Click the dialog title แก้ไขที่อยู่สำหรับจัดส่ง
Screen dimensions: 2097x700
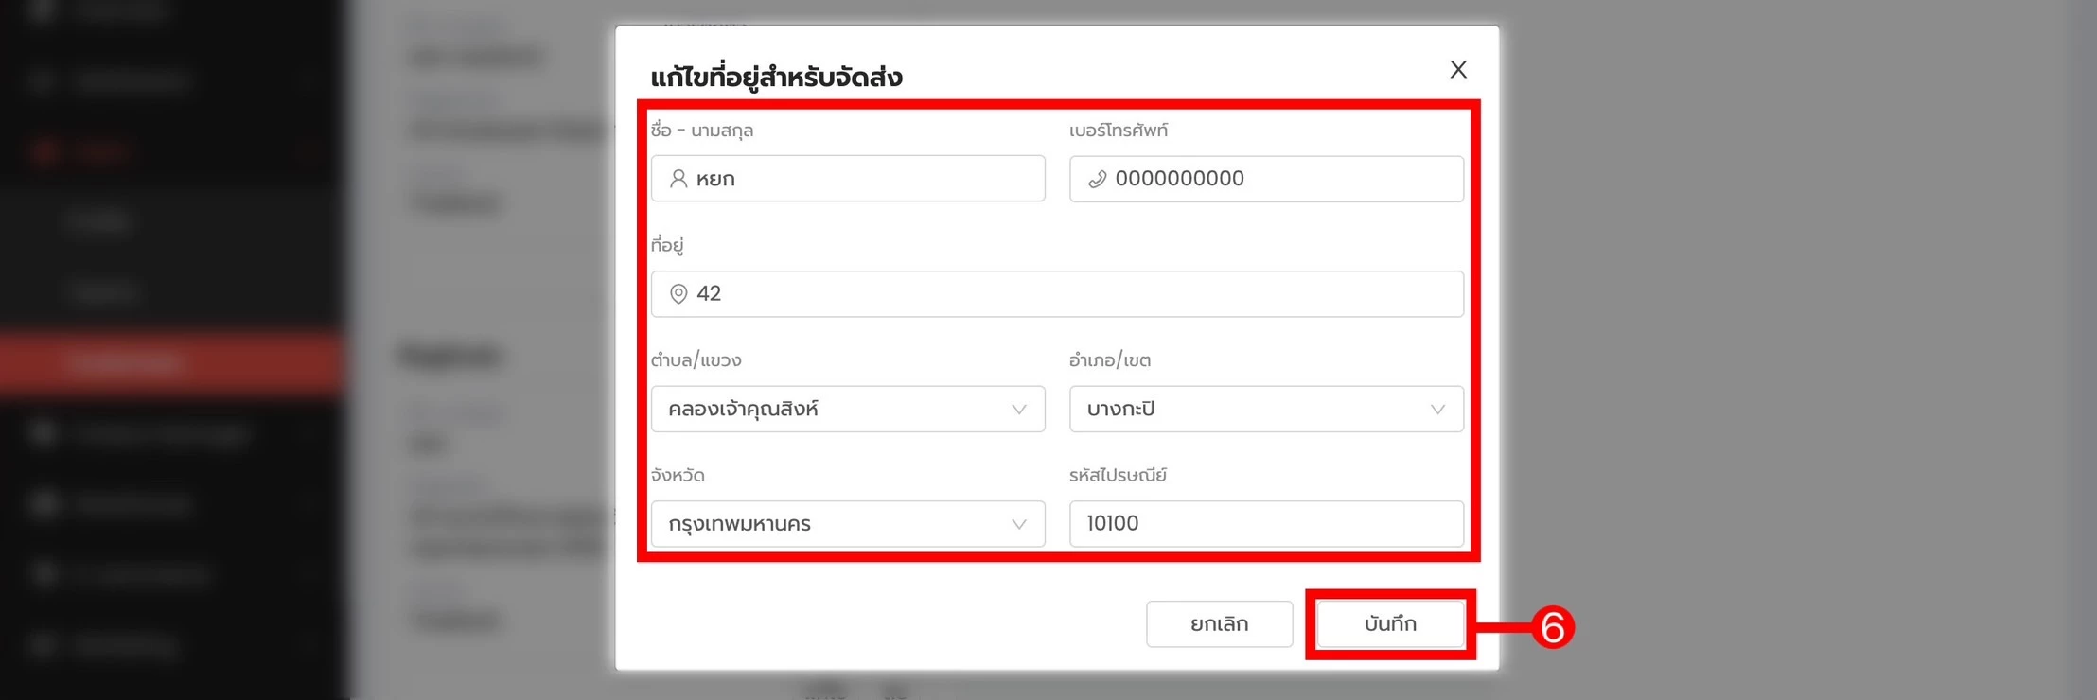776,77
